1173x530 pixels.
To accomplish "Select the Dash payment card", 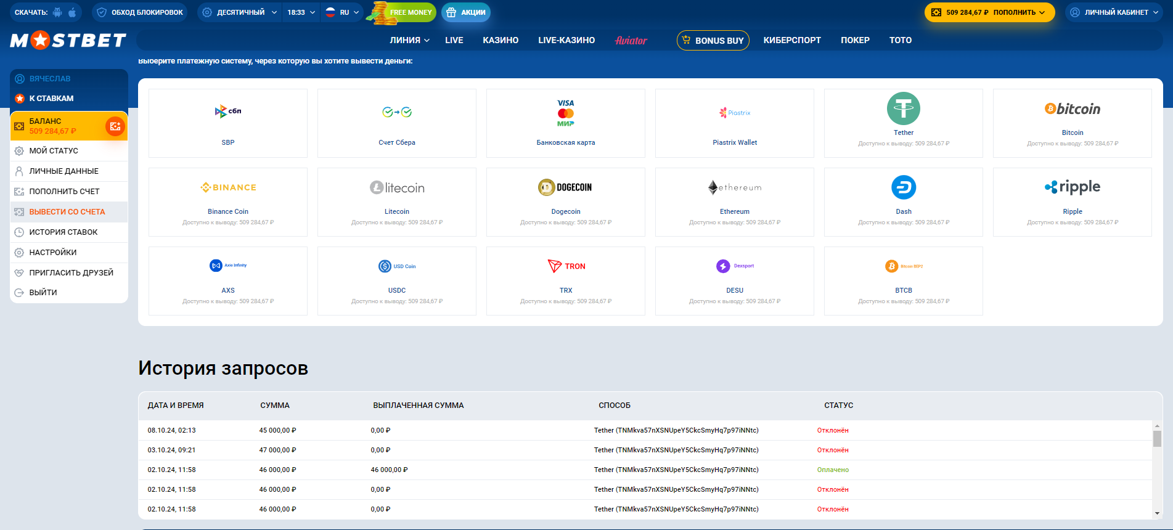I will [904, 202].
